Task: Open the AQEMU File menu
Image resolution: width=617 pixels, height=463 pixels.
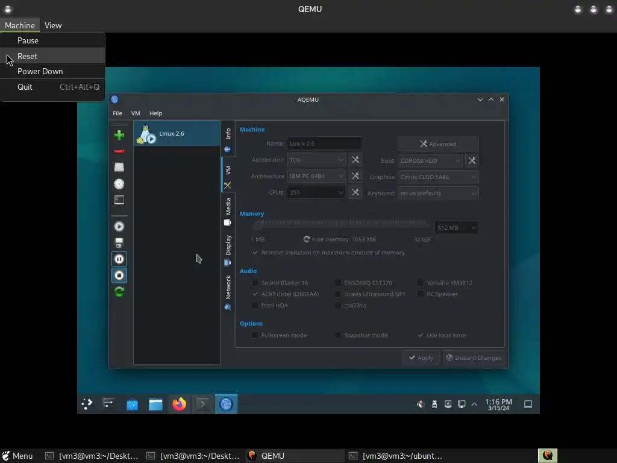Action: click(117, 113)
